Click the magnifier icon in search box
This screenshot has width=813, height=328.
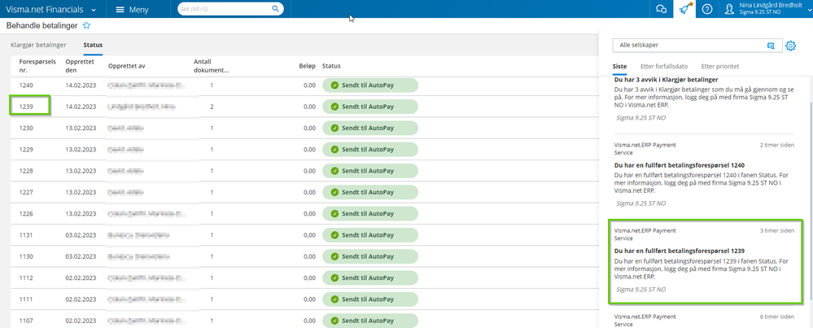[275, 9]
